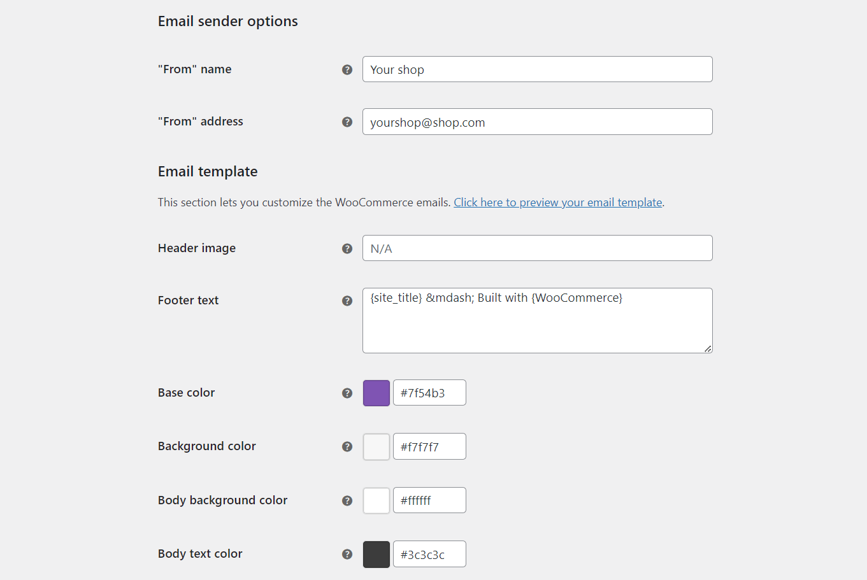
Task: Click the "Body text color" label
Action: tap(200, 554)
